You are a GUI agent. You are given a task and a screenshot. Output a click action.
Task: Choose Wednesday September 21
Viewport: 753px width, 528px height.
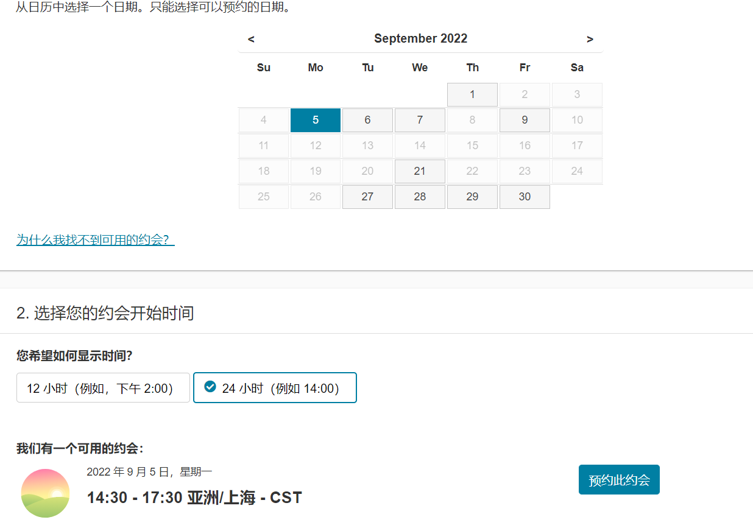(x=420, y=171)
